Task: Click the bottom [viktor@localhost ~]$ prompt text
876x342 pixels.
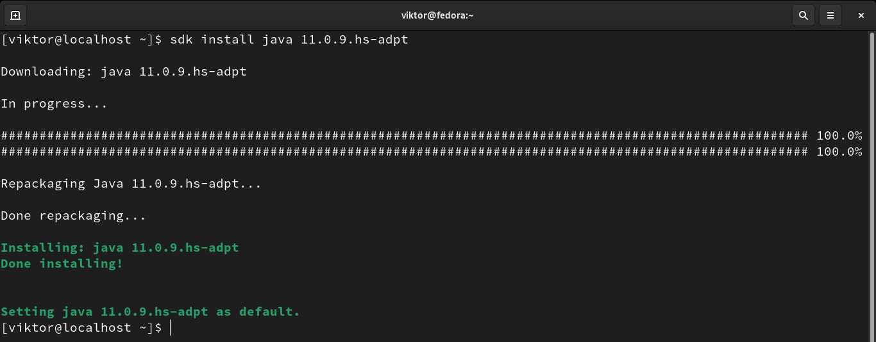Action: (x=81, y=328)
